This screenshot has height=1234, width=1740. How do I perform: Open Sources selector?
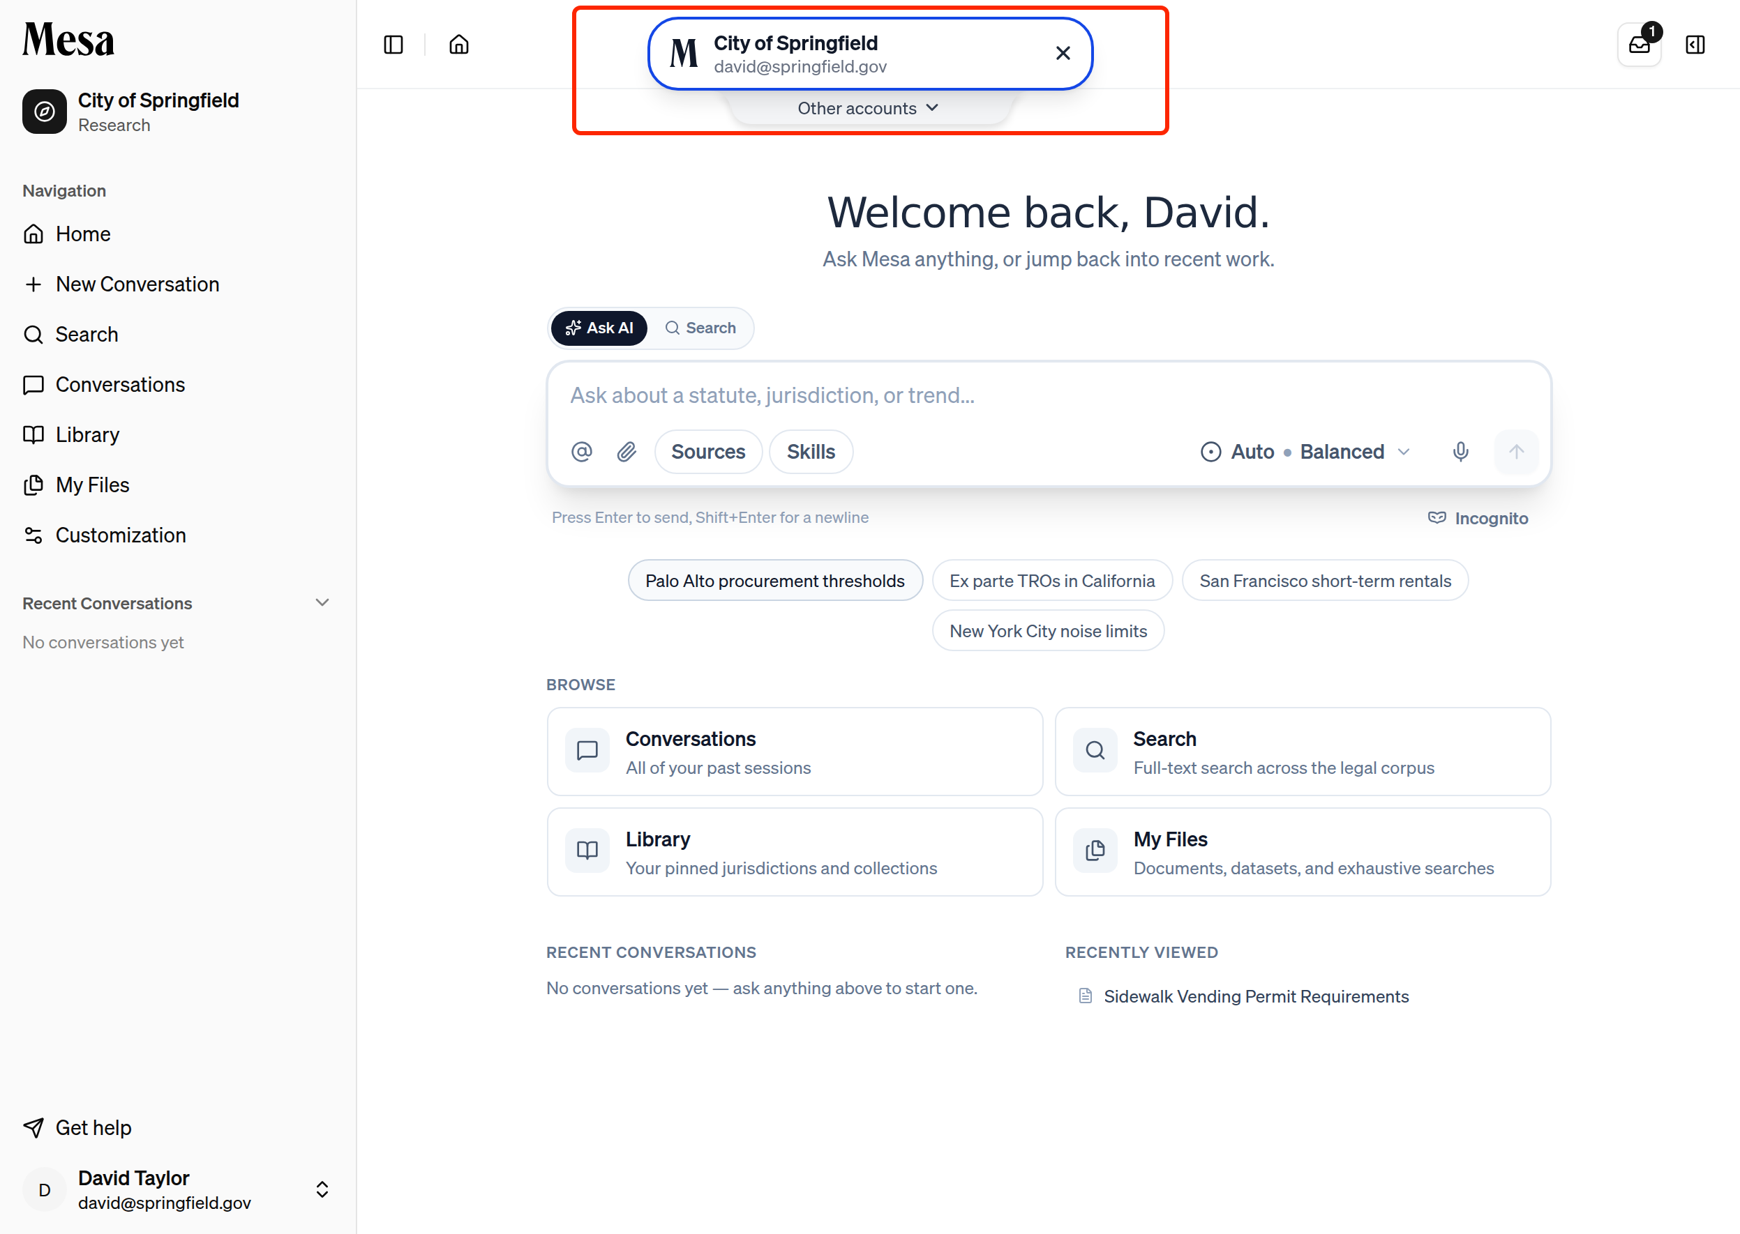click(x=708, y=452)
